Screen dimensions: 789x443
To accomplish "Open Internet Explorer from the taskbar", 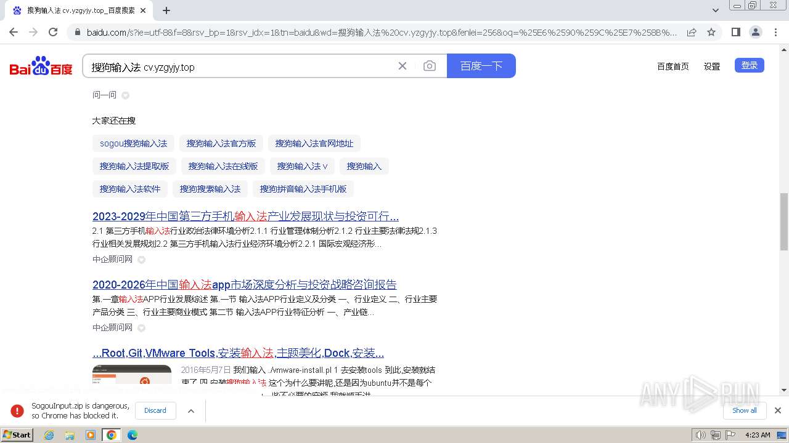I will pyautogui.click(x=49, y=435).
